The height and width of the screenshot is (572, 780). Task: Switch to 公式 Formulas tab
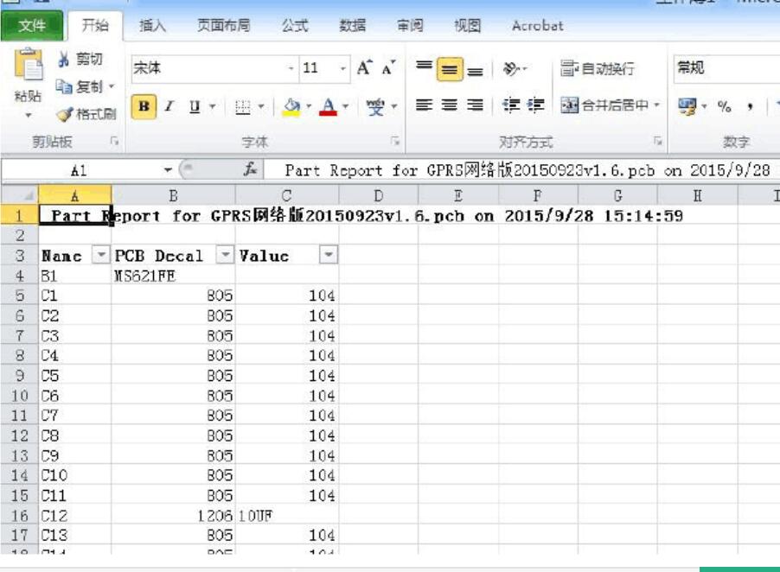point(295,25)
